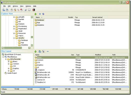Open the Actions menu
Screen dimensions: 131x95
(15, 6)
